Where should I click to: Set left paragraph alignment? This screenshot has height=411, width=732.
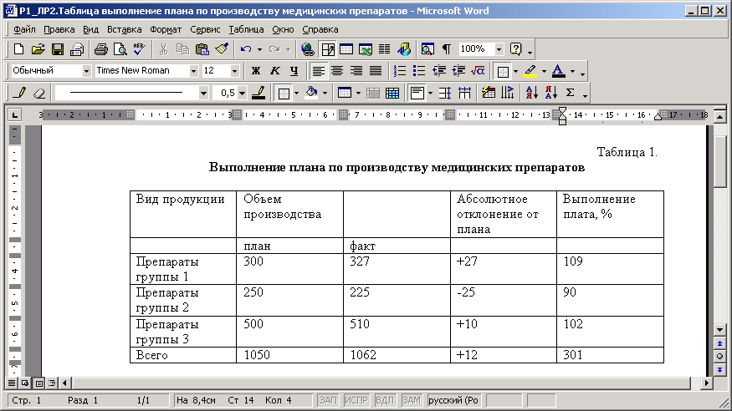(318, 71)
